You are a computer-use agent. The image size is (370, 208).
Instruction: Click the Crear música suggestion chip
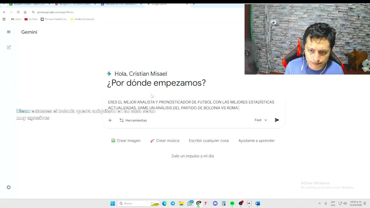(x=165, y=141)
